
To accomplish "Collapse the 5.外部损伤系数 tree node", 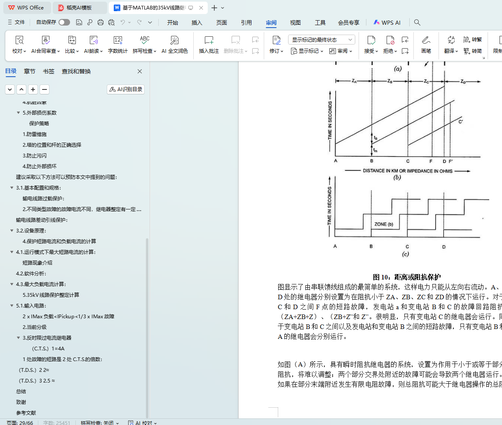I will tap(18, 113).
